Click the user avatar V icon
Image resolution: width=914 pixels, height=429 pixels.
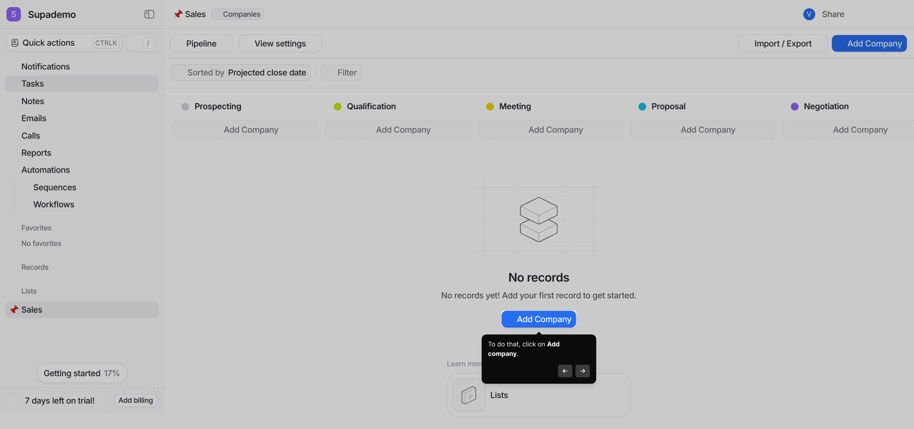pos(809,14)
